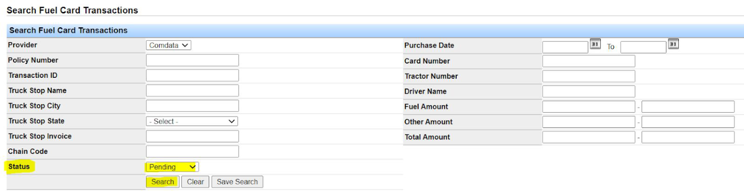The width and height of the screenshot is (744, 191).
Task: Focus the Purchase Date start field
Action: coord(565,47)
